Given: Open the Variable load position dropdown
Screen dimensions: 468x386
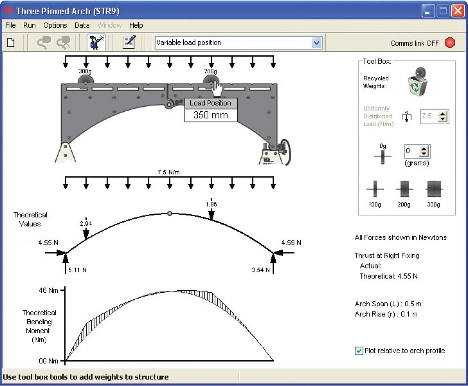Looking at the screenshot, I should [x=317, y=43].
